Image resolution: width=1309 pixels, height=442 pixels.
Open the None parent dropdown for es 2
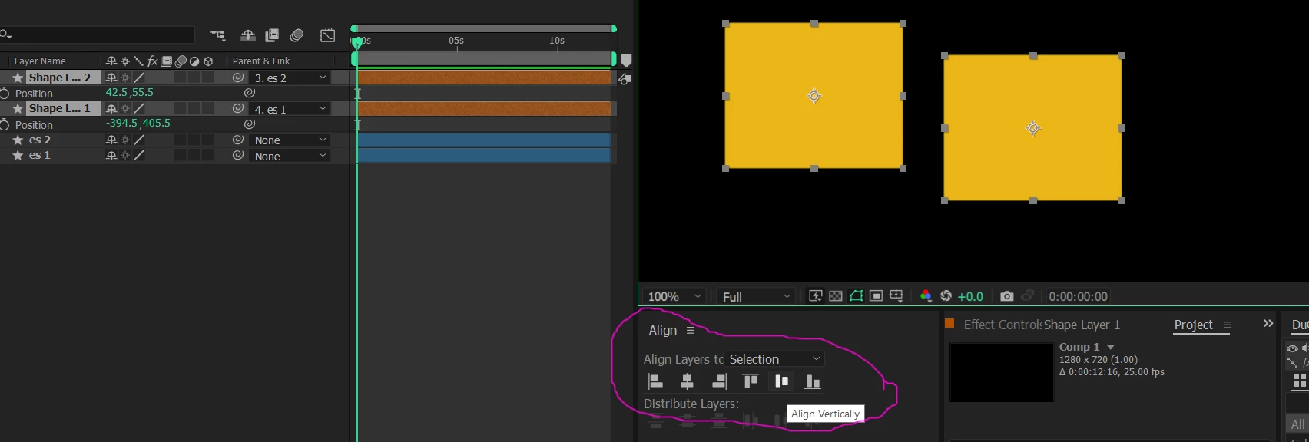coord(290,140)
